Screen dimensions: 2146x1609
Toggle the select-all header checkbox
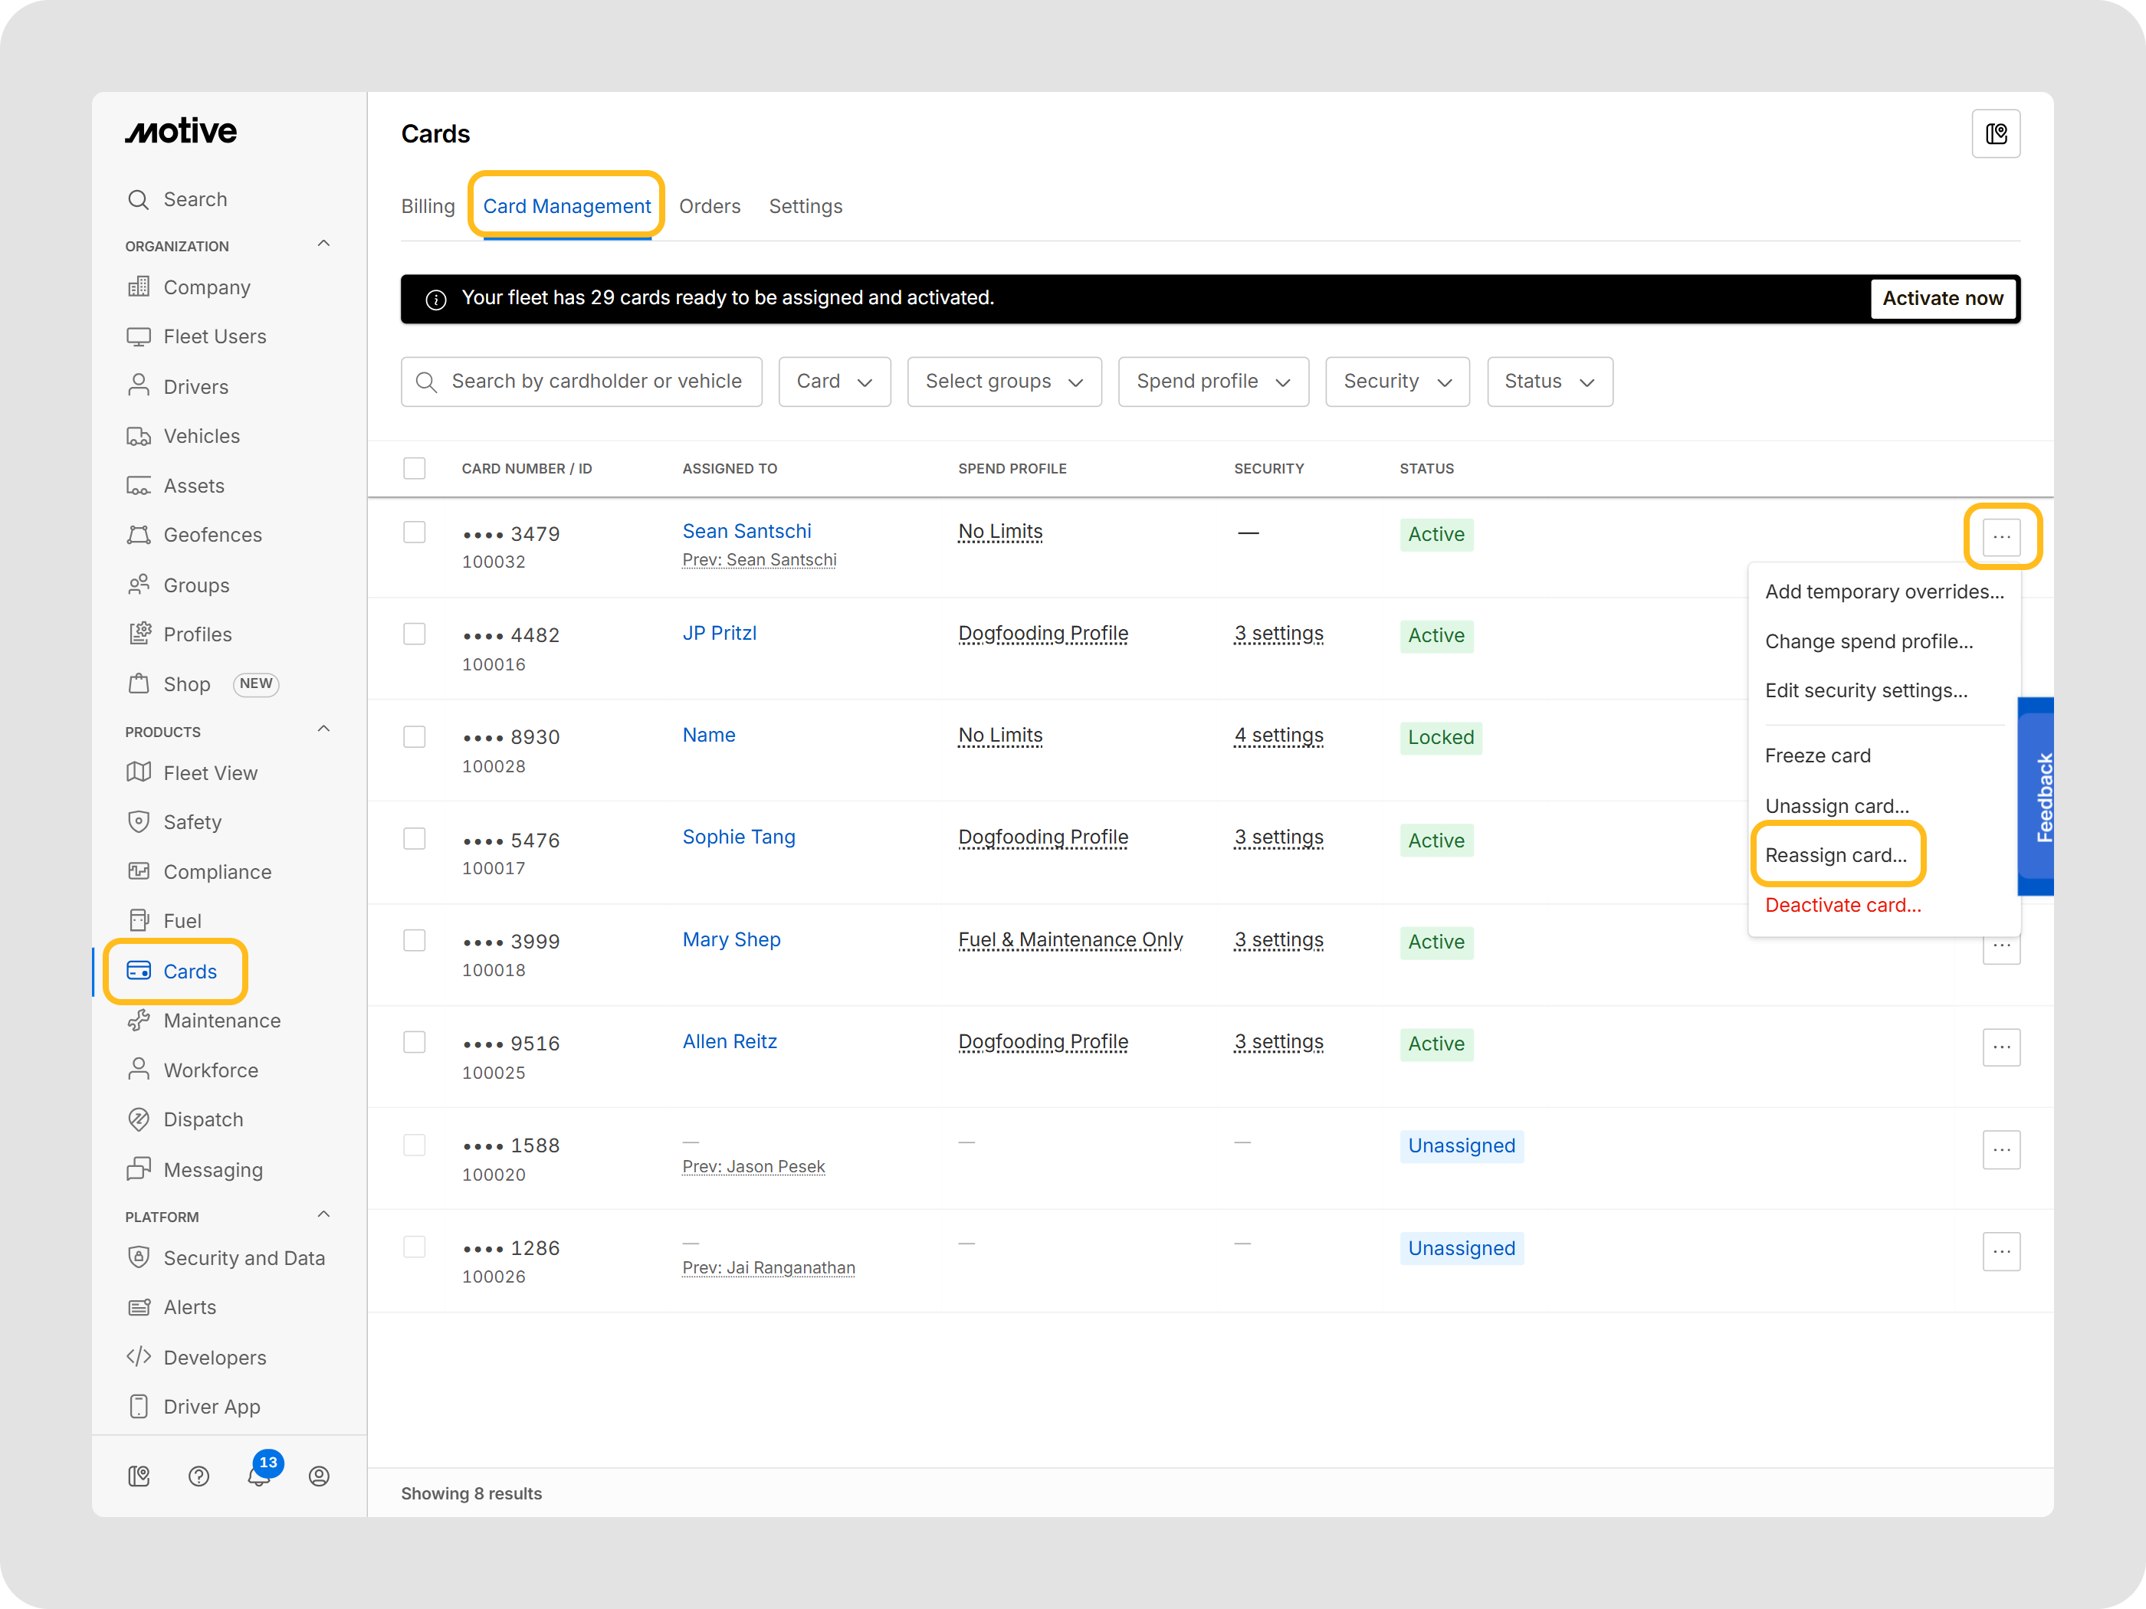coord(415,468)
